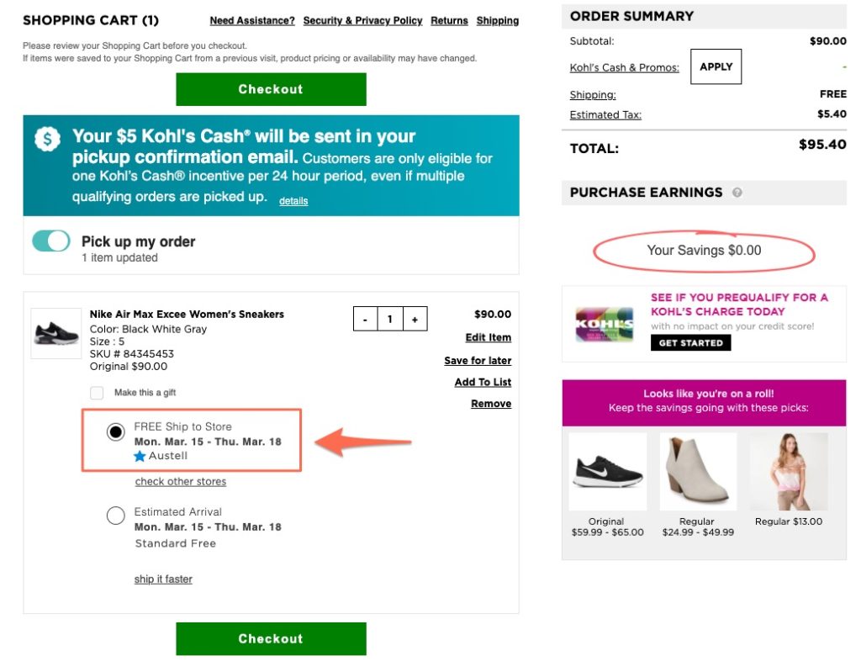Click GET STARTED for Kohl's Charge prequalification
This screenshot has width=861, height=672.
(x=690, y=342)
